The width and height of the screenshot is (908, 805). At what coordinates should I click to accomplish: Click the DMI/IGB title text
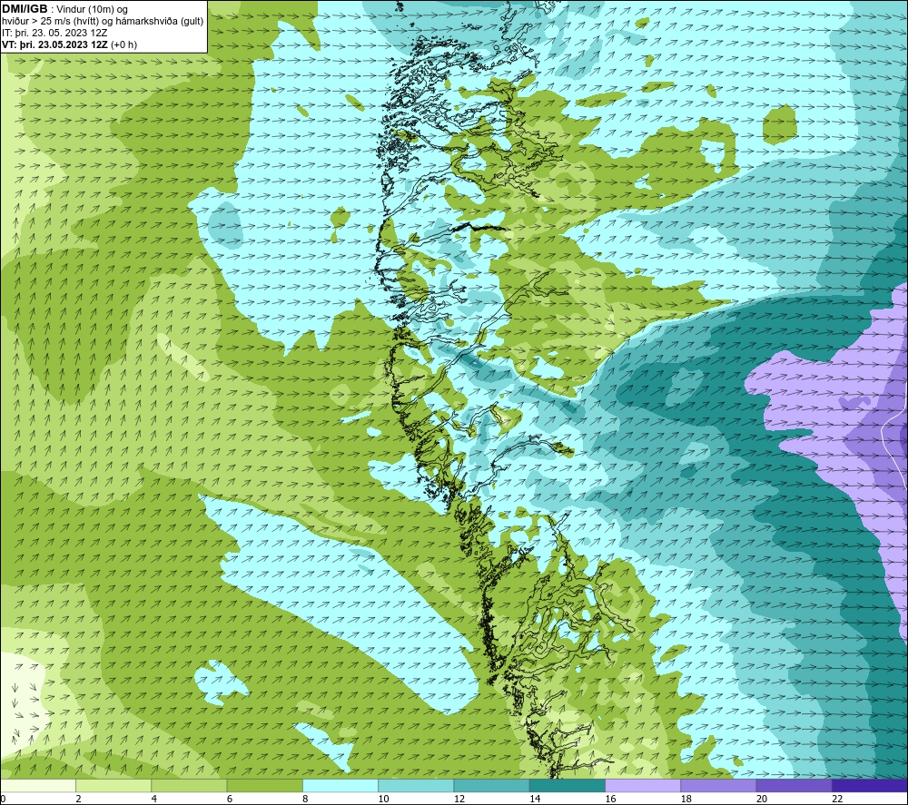click(x=25, y=9)
